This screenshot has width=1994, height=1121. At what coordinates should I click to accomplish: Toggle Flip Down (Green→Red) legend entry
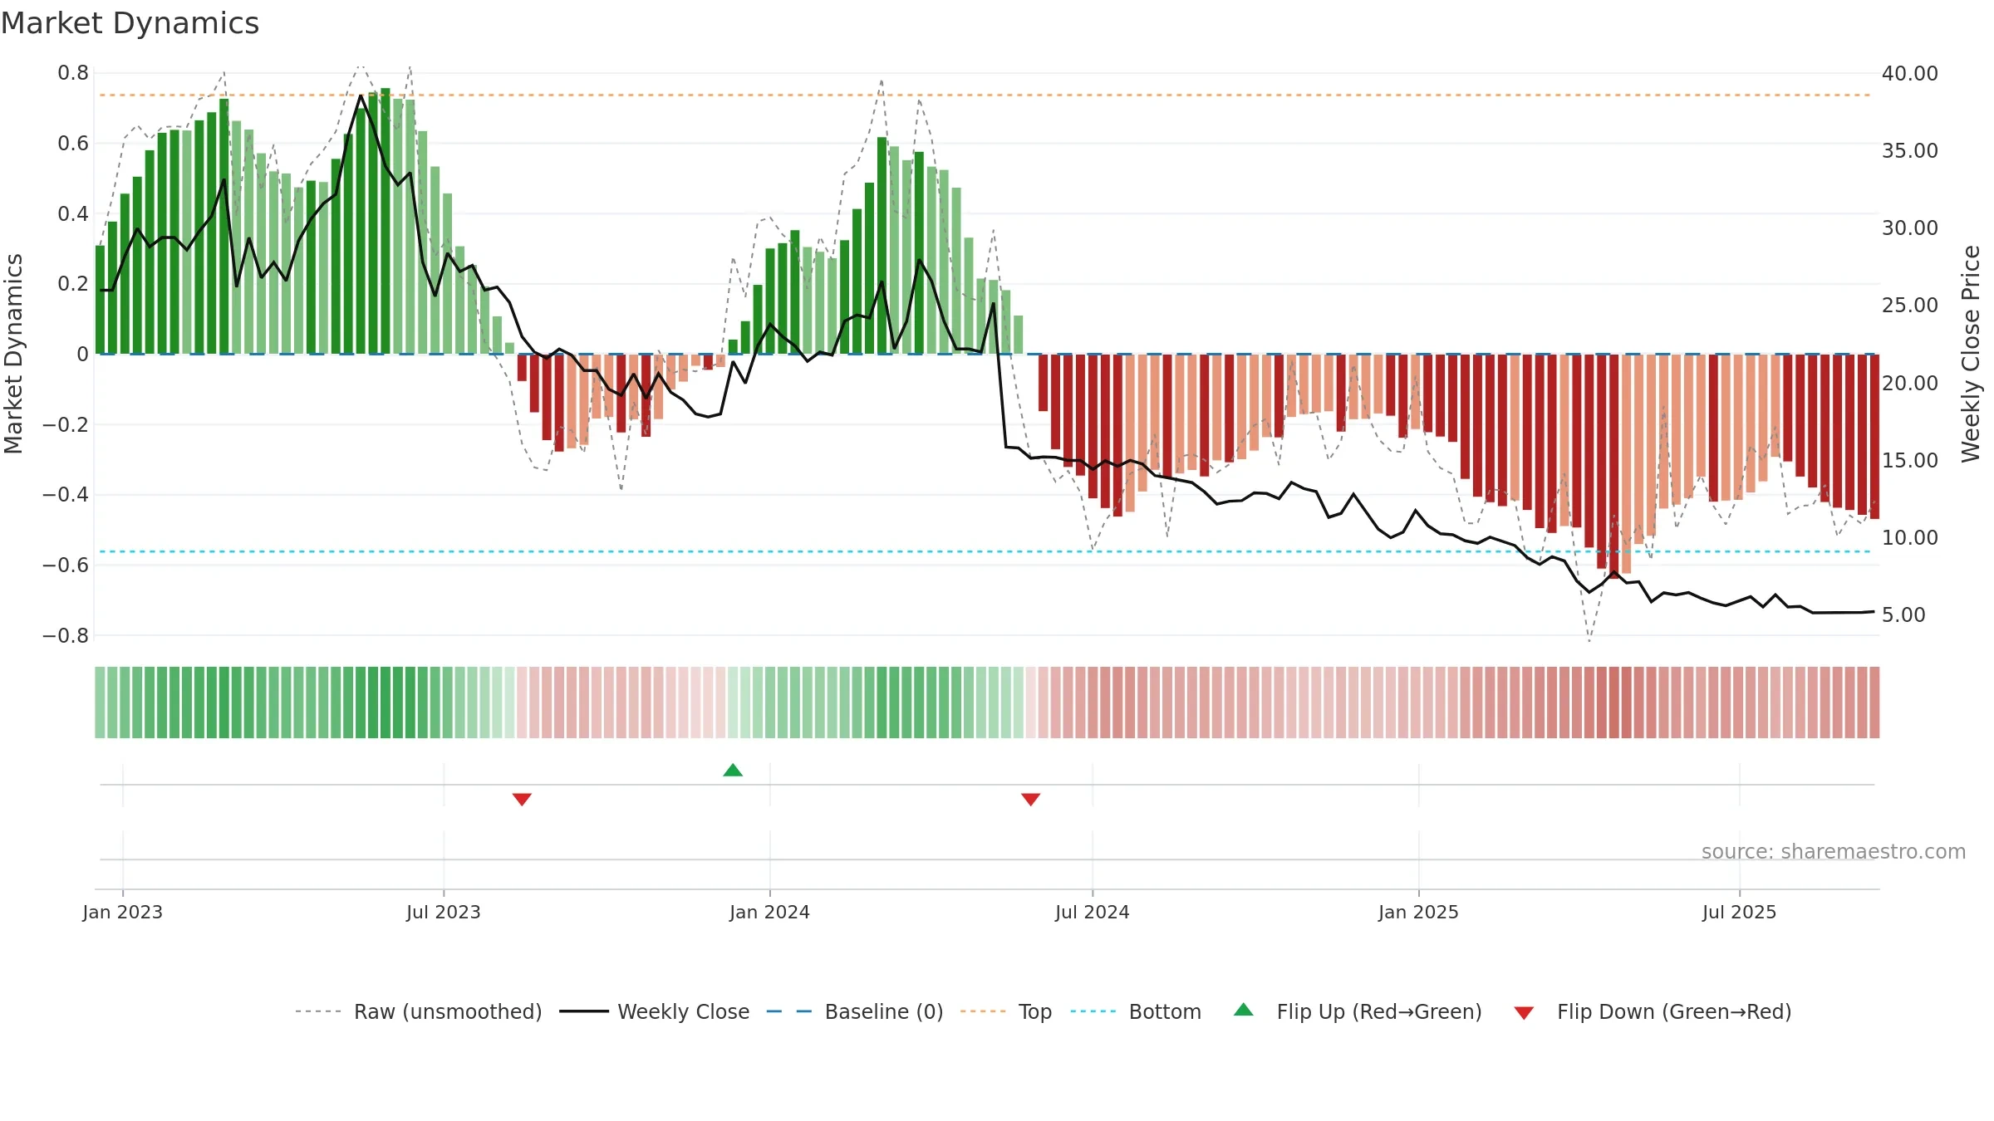[1653, 1011]
